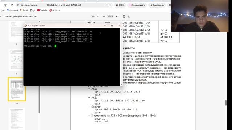Click the Сохранить download button

coord(157,5)
